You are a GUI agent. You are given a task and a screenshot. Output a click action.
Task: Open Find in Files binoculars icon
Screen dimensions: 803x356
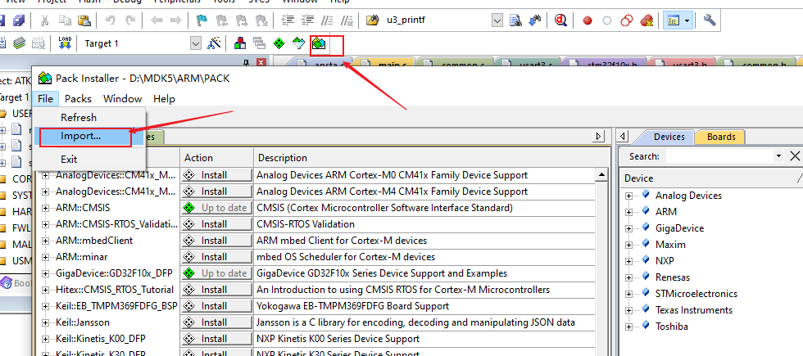point(372,20)
